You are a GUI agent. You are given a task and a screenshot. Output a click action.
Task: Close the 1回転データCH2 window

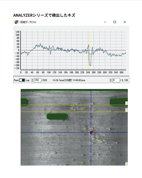(x=125, y=22)
